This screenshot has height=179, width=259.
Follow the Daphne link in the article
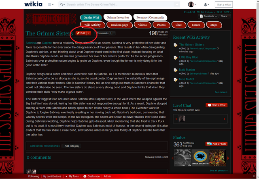click(x=47, y=43)
